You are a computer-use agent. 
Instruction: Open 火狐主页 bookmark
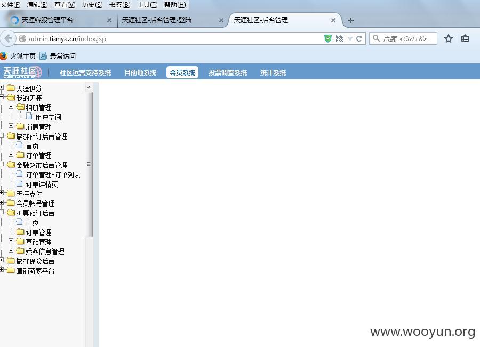tap(18, 56)
